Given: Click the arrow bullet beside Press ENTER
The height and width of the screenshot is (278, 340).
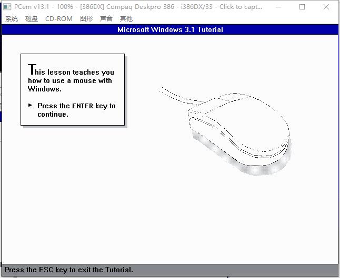Looking at the screenshot, I should (x=30, y=106).
